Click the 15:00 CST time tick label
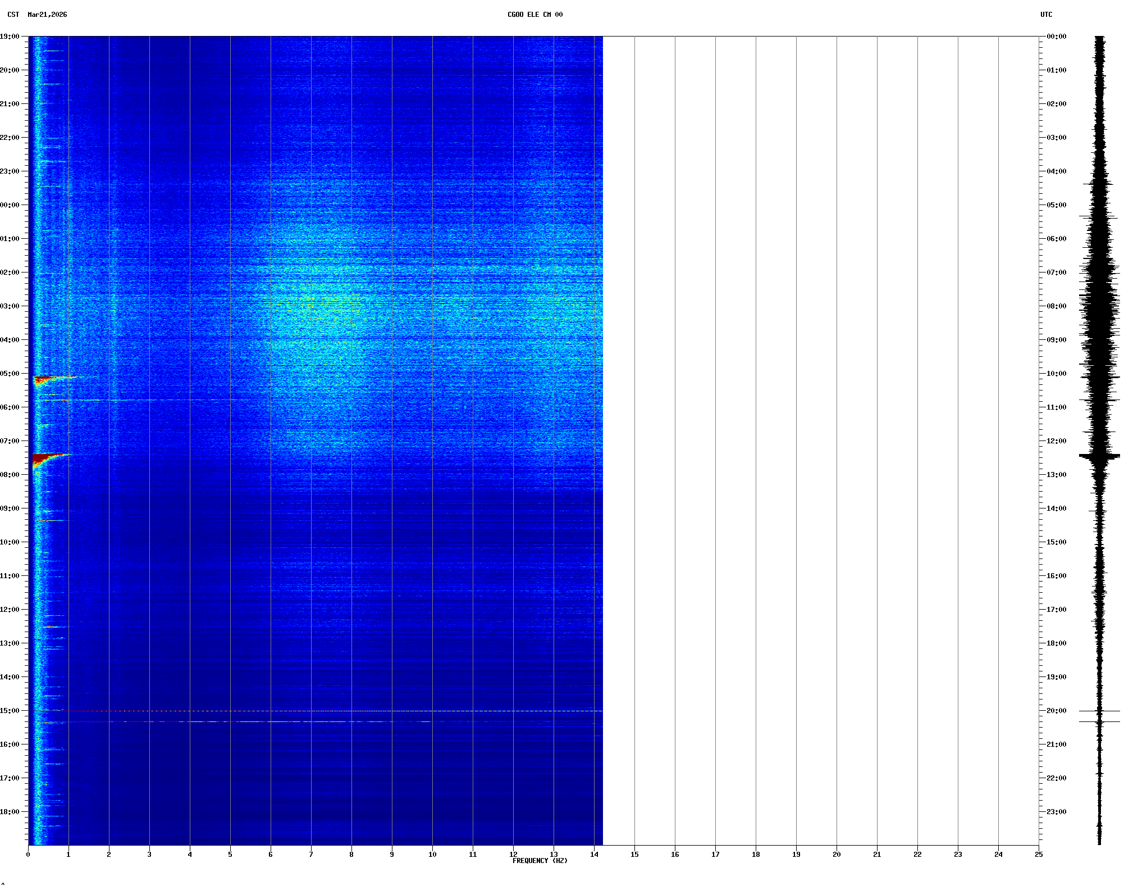This screenshot has width=1124, height=890. [x=10, y=711]
